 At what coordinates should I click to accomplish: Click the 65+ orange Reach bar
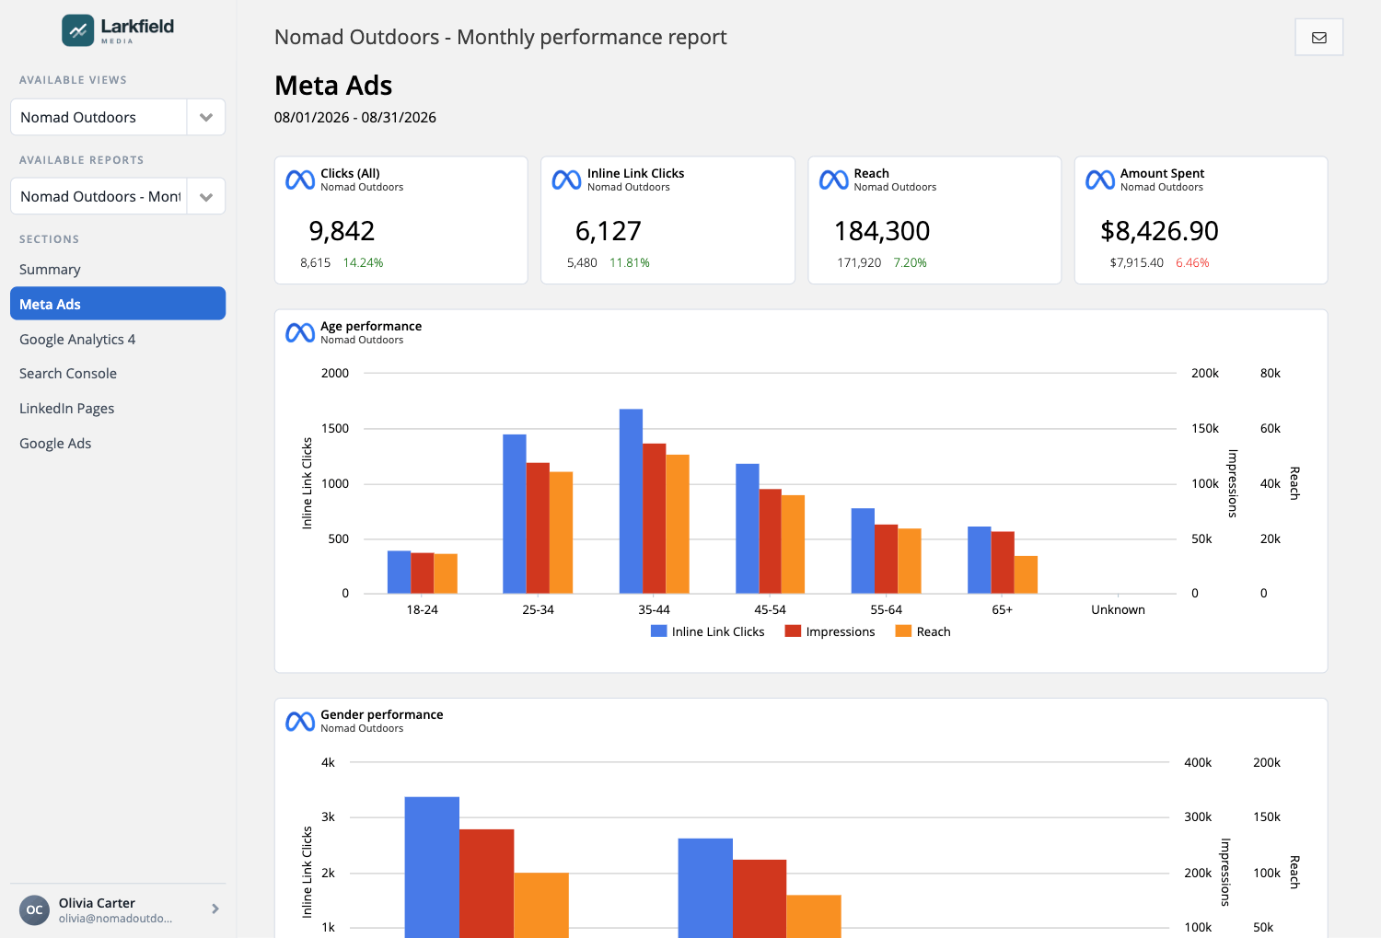(1026, 574)
